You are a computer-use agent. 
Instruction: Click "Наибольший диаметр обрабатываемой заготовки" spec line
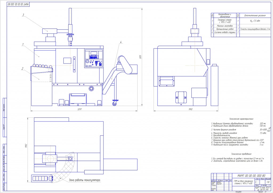232,124
